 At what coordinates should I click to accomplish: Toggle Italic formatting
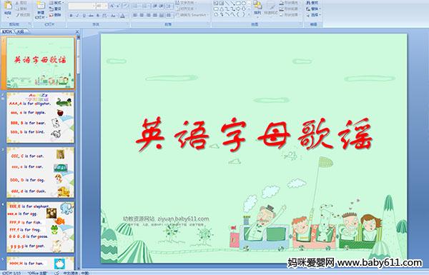pyautogui.click(x=77, y=16)
